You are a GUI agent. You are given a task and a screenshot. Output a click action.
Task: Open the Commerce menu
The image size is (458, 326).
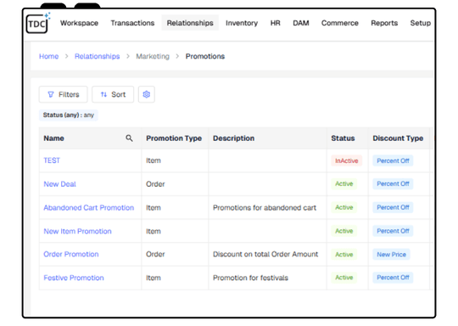coord(340,23)
